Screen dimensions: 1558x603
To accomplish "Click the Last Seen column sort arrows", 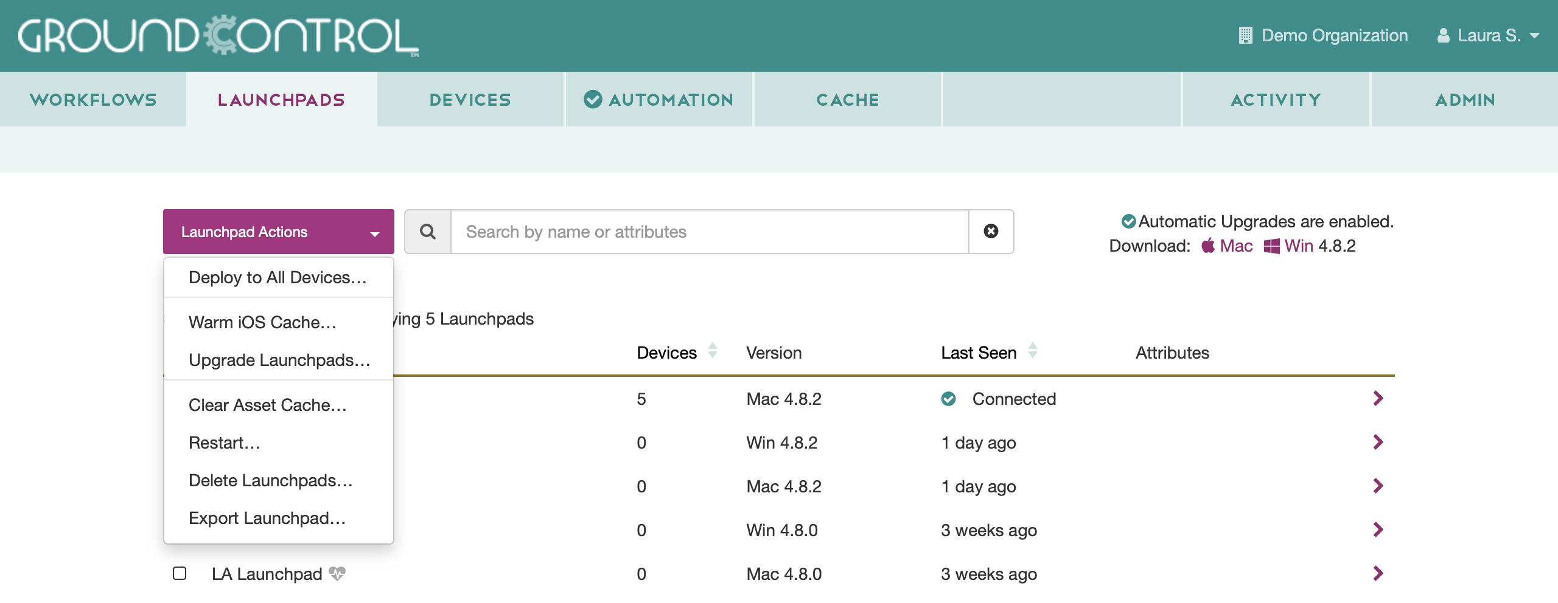I will coord(1032,351).
